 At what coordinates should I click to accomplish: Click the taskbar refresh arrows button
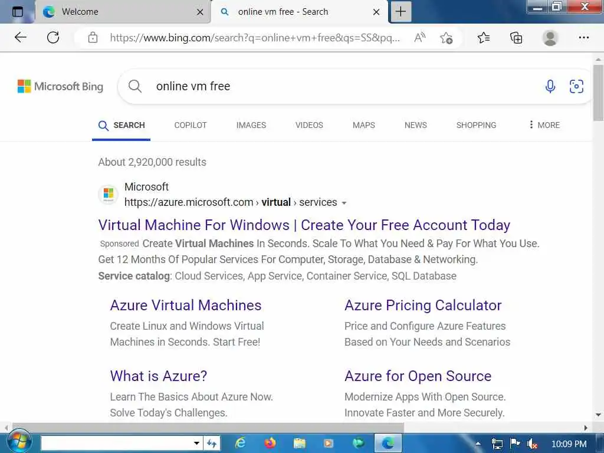[212, 444]
